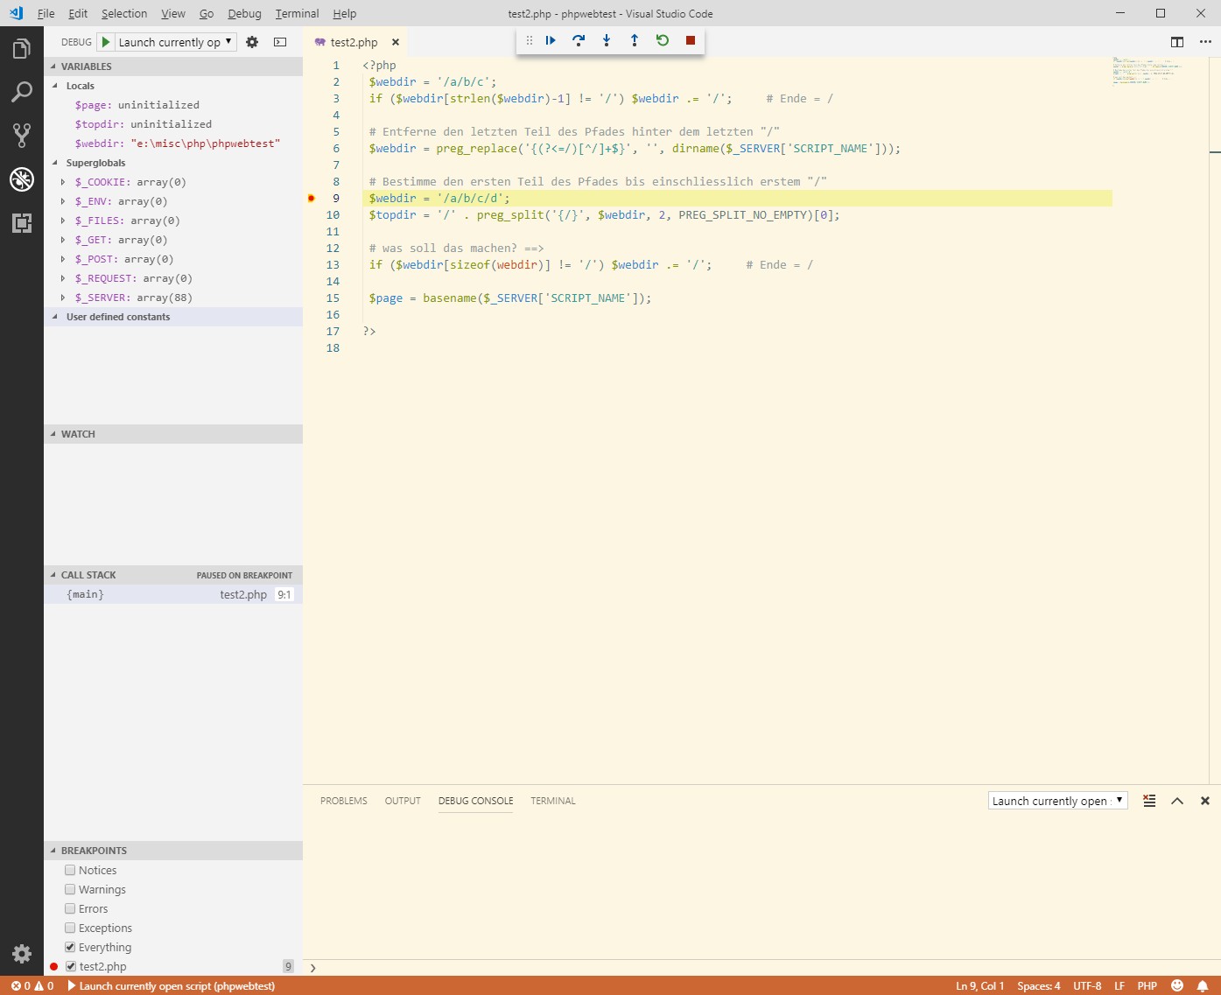The width and height of the screenshot is (1221, 995).
Task: Open the Search view in activity bar
Action: point(22,92)
